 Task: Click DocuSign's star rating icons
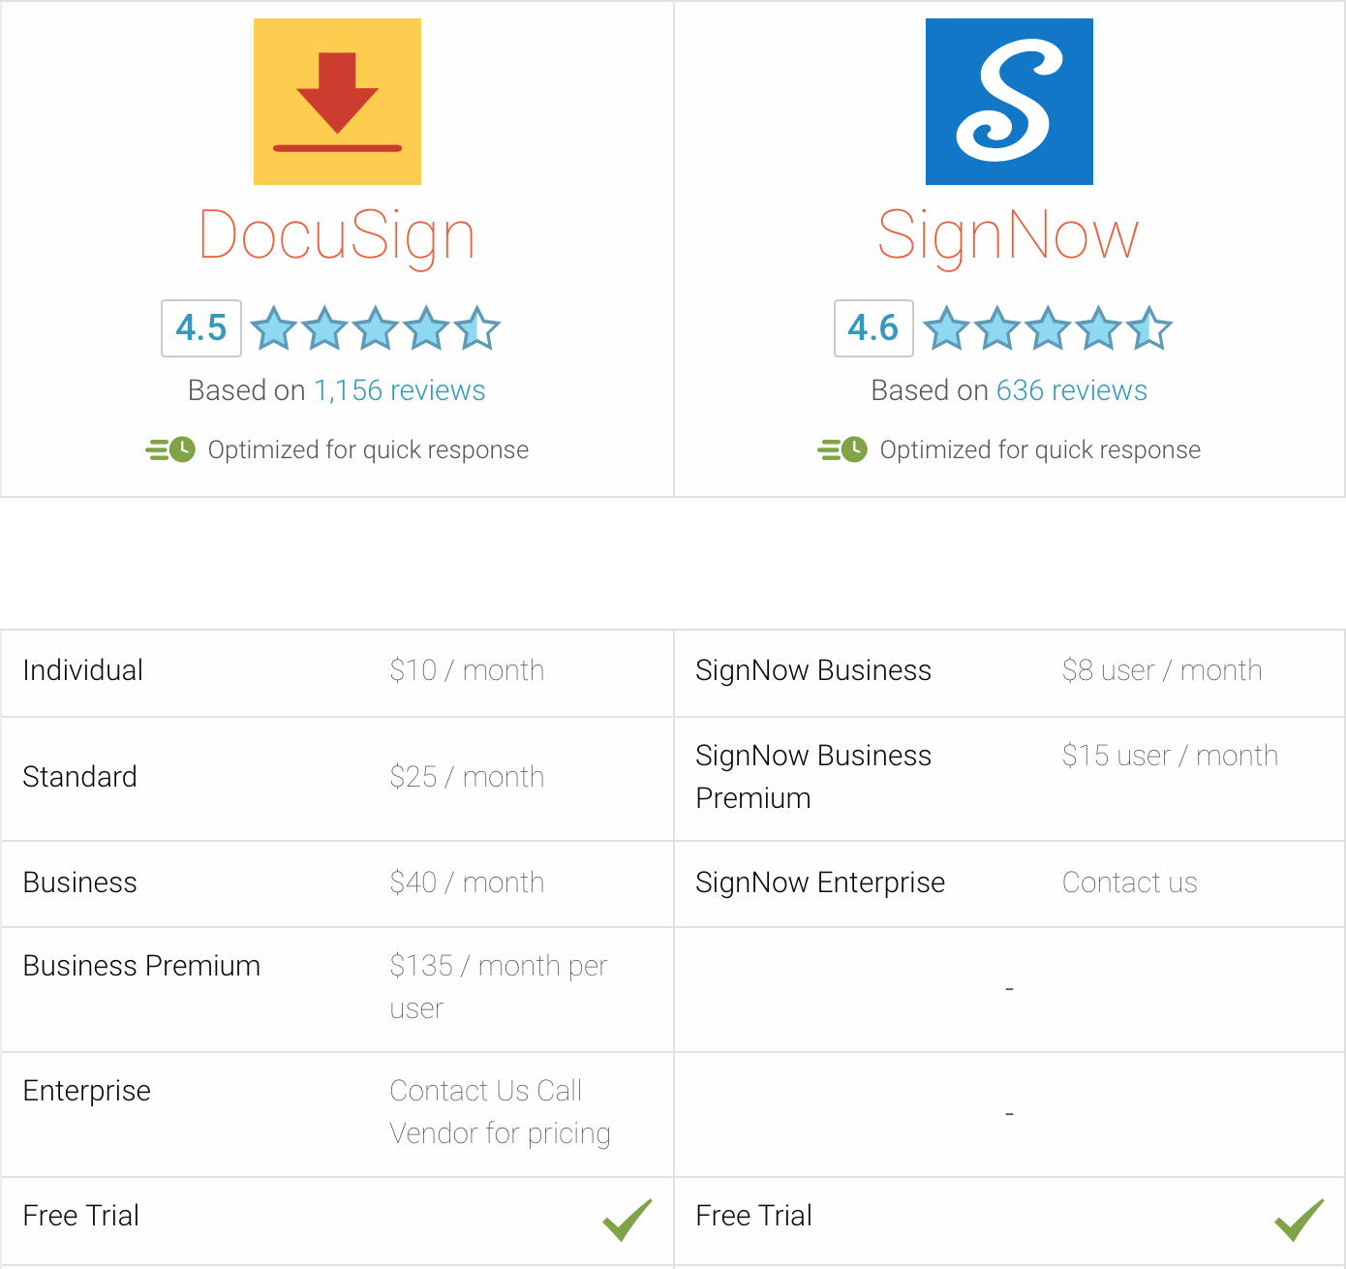[x=375, y=328]
